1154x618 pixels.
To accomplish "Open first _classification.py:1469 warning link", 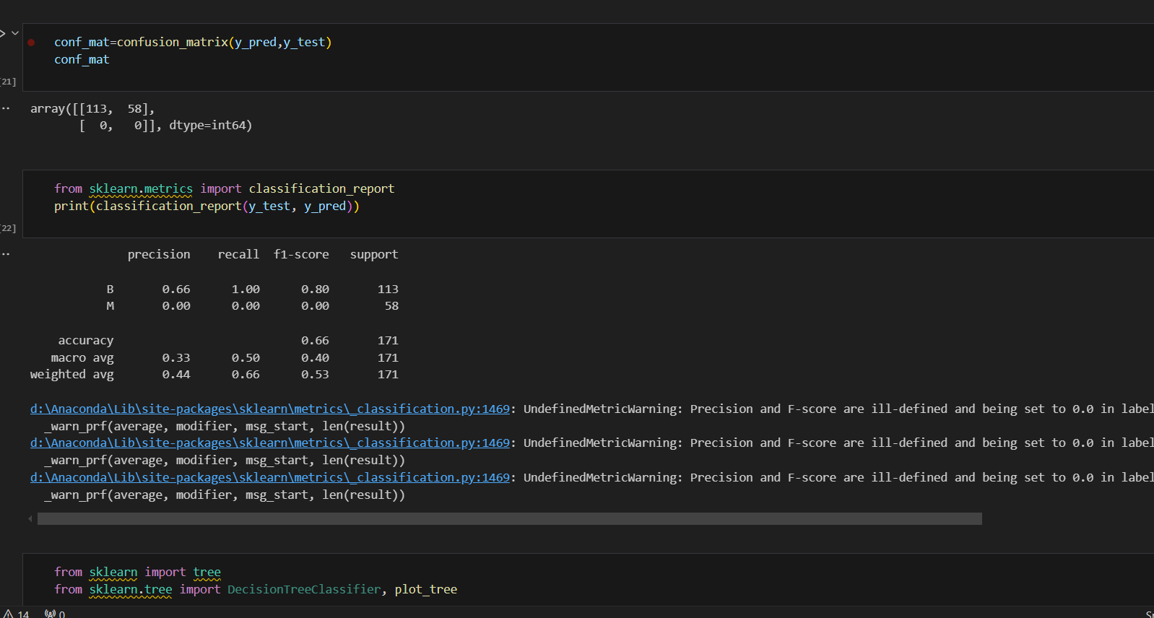I will point(270,409).
